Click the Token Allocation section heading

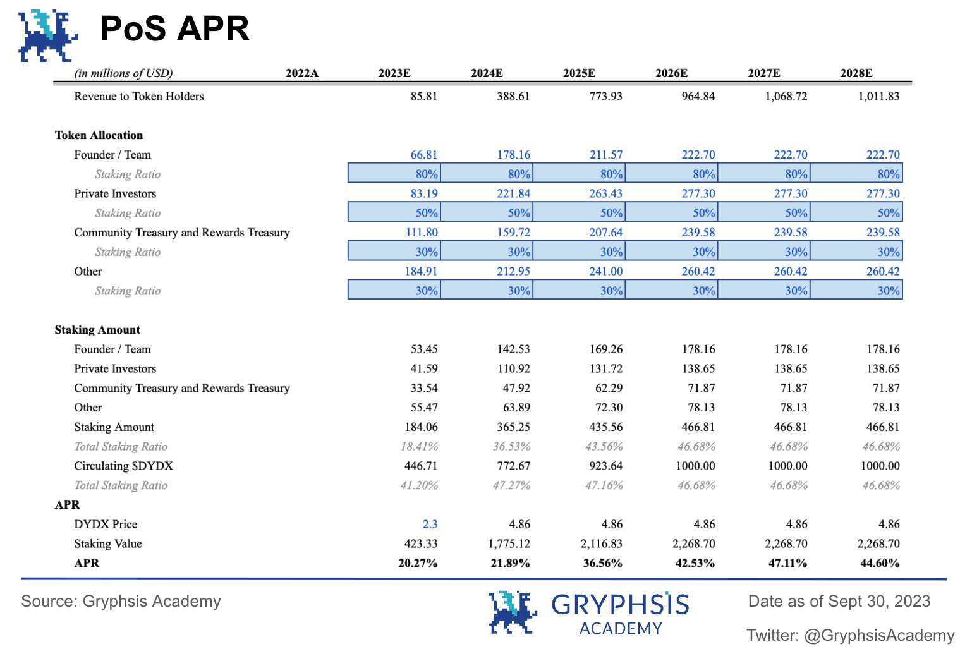[x=99, y=135]
